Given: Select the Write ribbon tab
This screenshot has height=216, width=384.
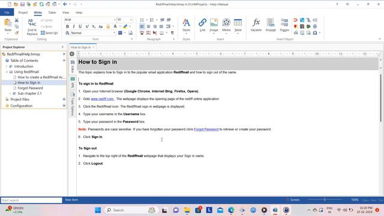Looking at the screenshot, I should point(38,13).
